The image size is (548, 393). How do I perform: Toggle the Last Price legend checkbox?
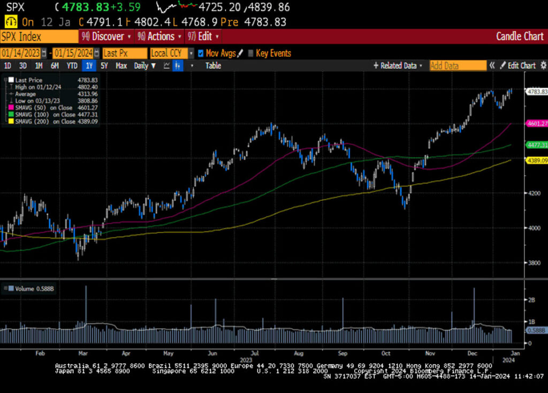tap(10, 79)
